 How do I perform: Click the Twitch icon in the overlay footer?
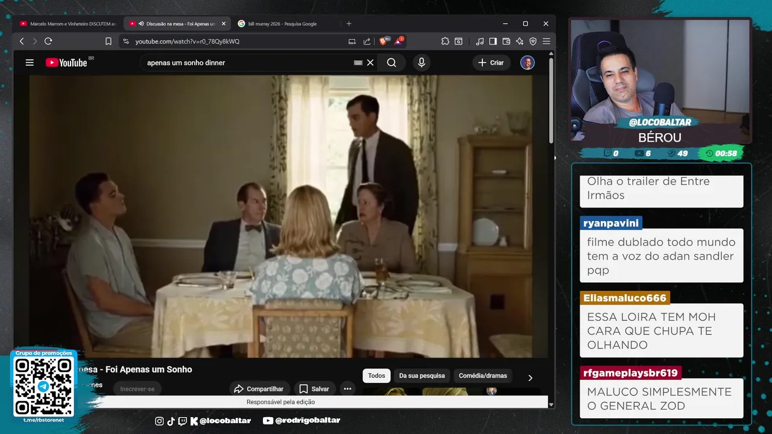coord(183,421)
